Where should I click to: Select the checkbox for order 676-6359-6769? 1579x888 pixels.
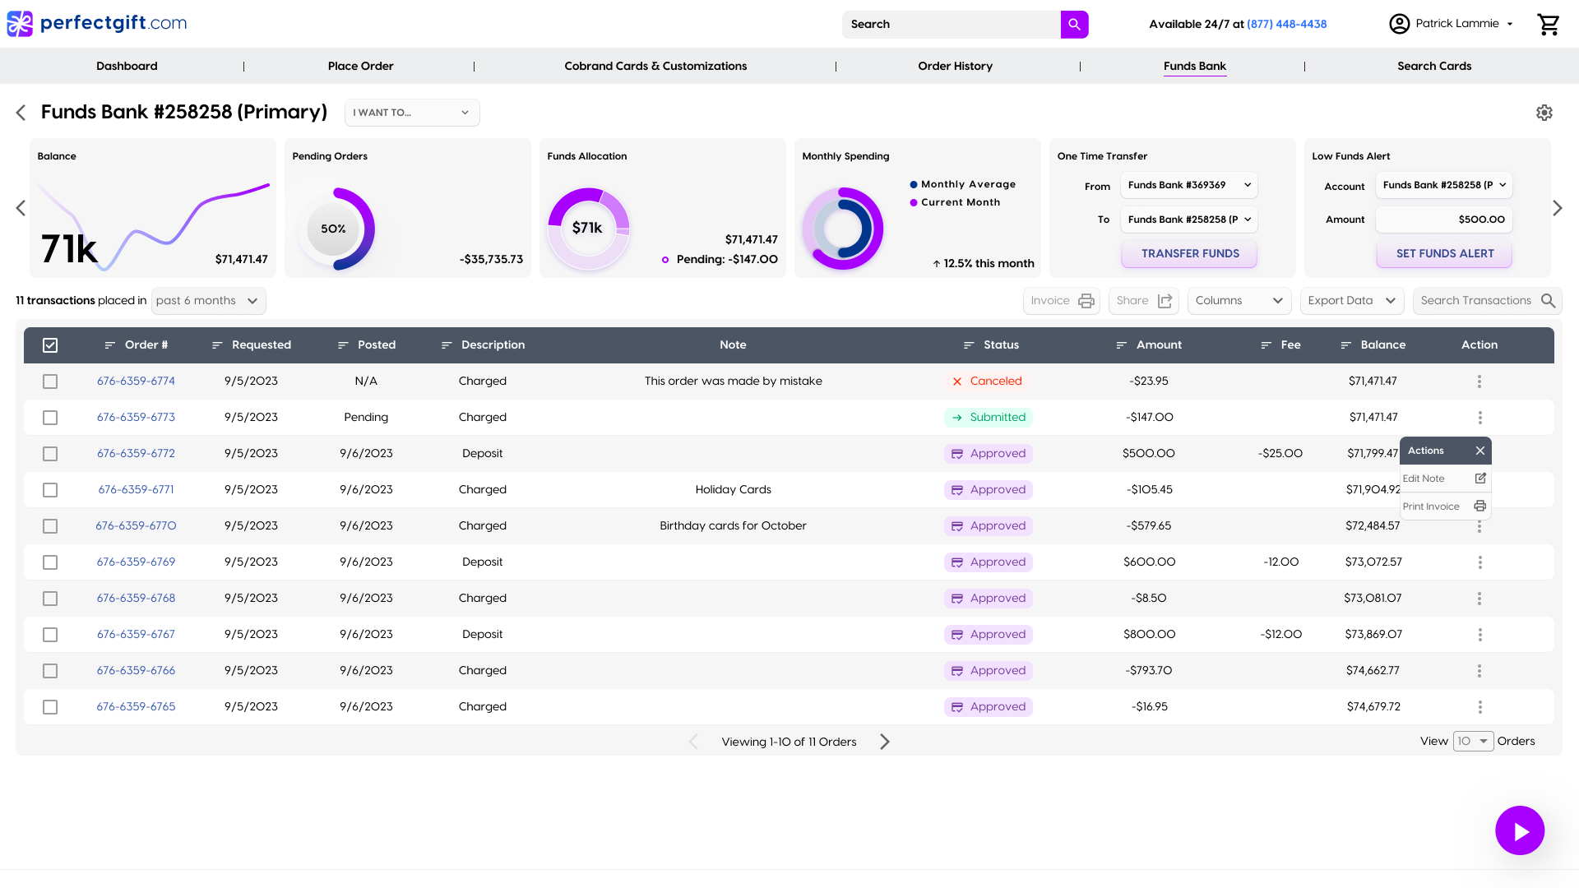click(x=50, y=562)
